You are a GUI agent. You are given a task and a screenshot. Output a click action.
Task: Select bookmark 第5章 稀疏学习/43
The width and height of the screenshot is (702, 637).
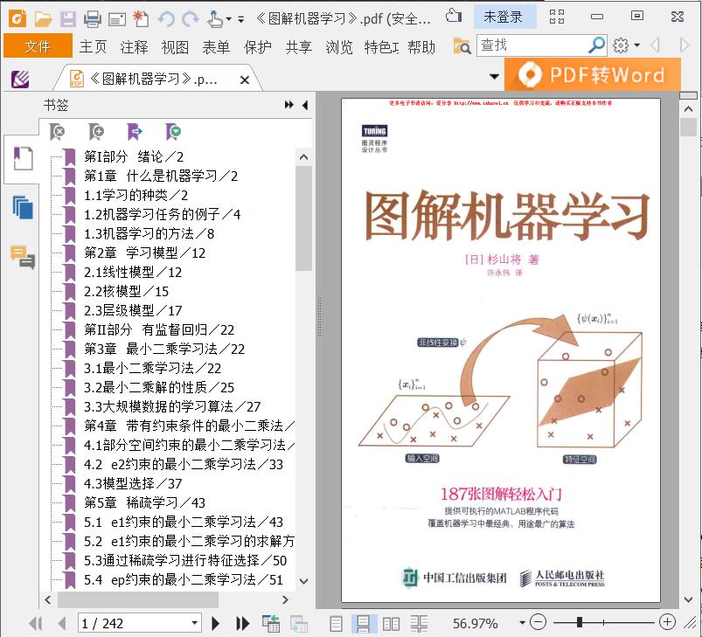click(144, 502)
